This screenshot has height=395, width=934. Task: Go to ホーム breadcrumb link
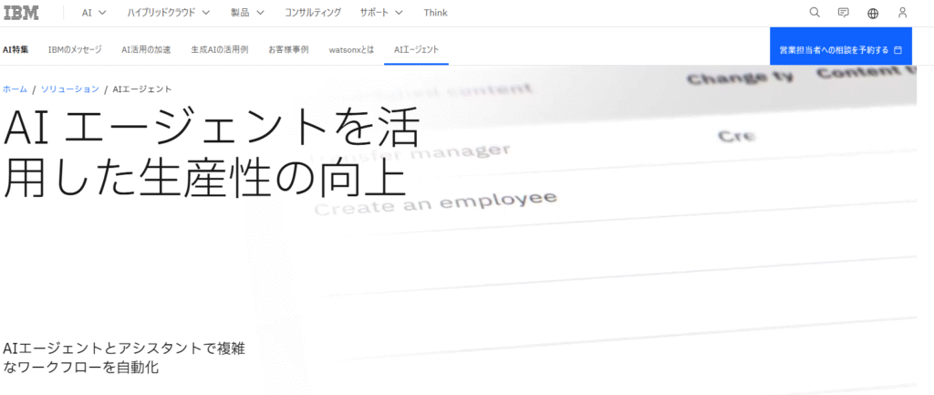(x=15, y=89)
